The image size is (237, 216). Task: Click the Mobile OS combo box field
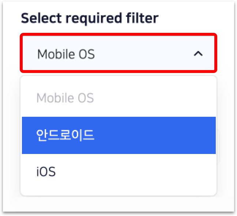[118, 53]
